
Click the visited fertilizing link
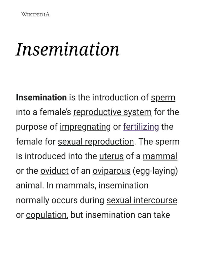[x=141, y=127]
